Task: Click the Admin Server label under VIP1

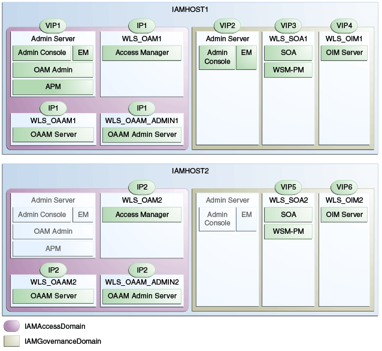Action: click(53, 39)
